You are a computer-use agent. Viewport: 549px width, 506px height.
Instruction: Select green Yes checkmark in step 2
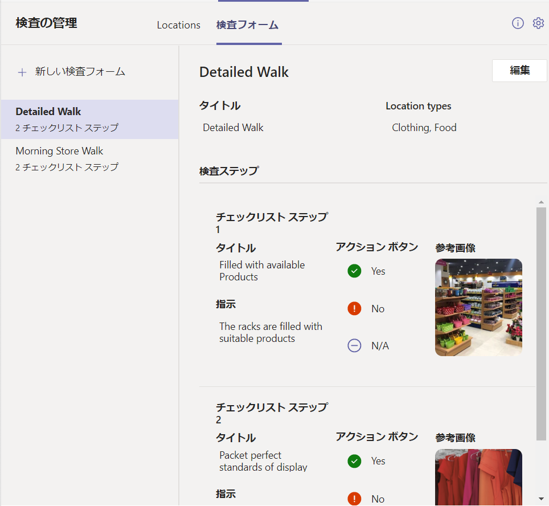point(354,461)
